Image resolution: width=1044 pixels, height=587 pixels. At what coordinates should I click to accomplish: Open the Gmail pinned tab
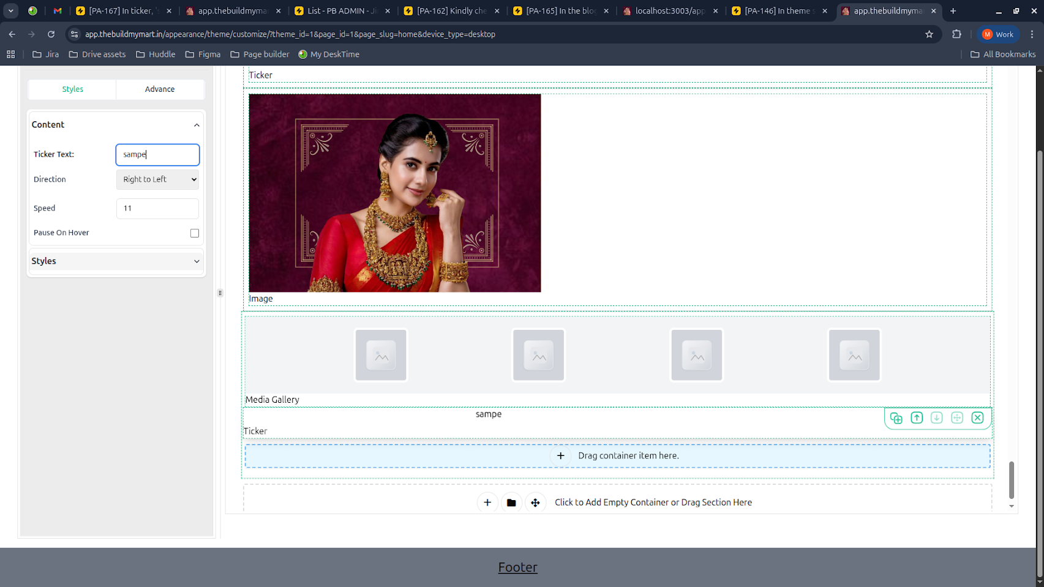[x=58, y=11]
